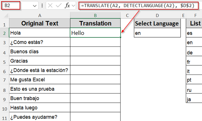Screen dimensions: 202x121
Task: Click the 'Select Language' header cell
Action: [157, 23]
